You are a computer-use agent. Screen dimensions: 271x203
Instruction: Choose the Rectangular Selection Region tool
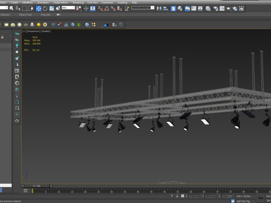click(24, 8)
